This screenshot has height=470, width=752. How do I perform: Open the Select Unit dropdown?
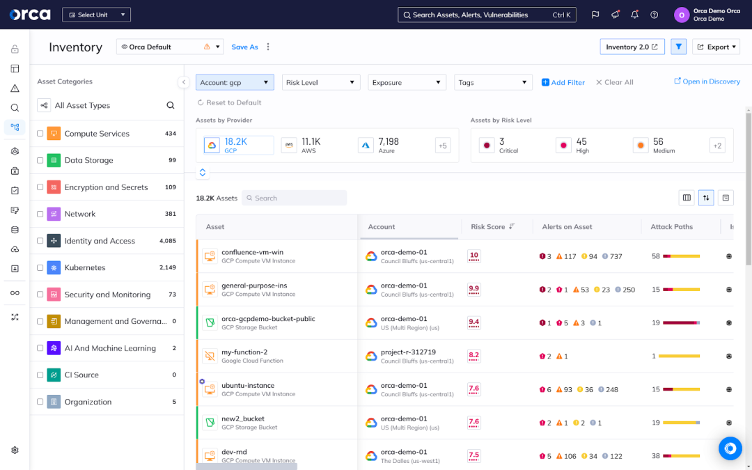[96, 15]
